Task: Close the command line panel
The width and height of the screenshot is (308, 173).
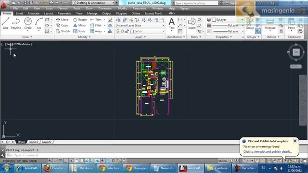Action: pos(2,150)
